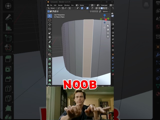Open the Blender logo menu
The height and width of the screenshot is (120, 160).
coord(48,5)
